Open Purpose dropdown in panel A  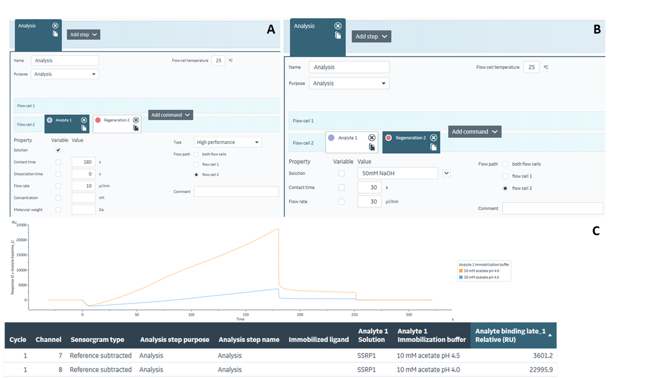click(65, 74)
